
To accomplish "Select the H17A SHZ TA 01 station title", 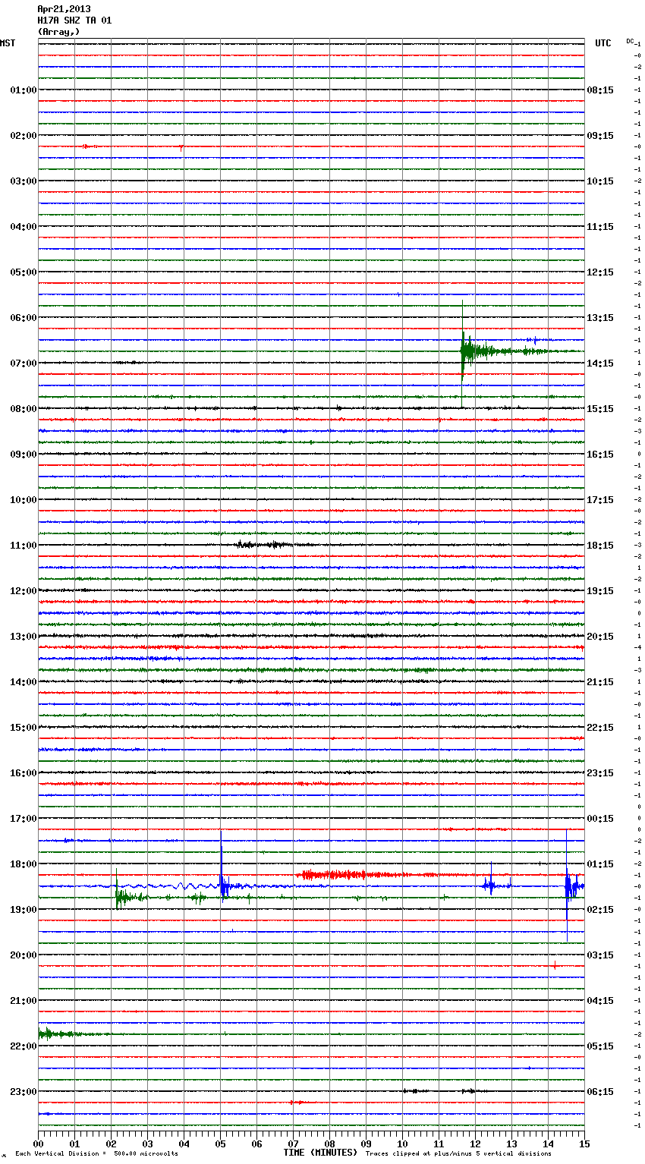I will (x=74, y=20).
